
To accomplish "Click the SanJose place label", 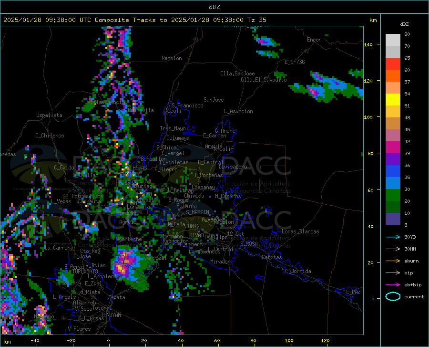I will (214, 100).
